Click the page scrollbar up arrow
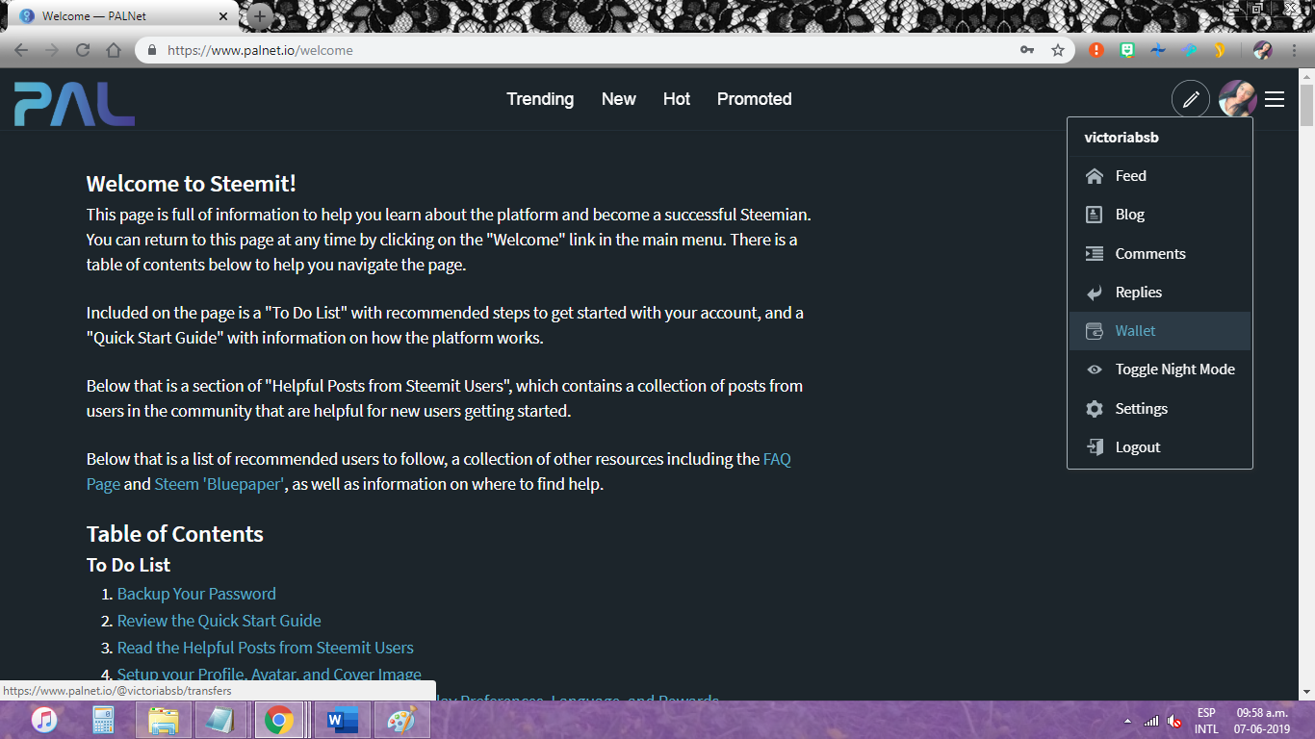 [x=1306, y=77]
